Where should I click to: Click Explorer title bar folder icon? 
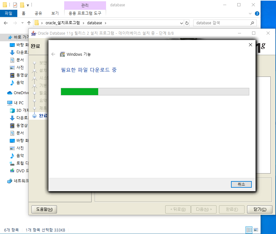pyautogui.click(x=5, y=5)
